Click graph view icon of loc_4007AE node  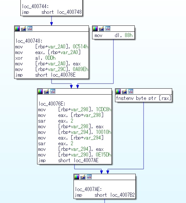click(89, 177)
